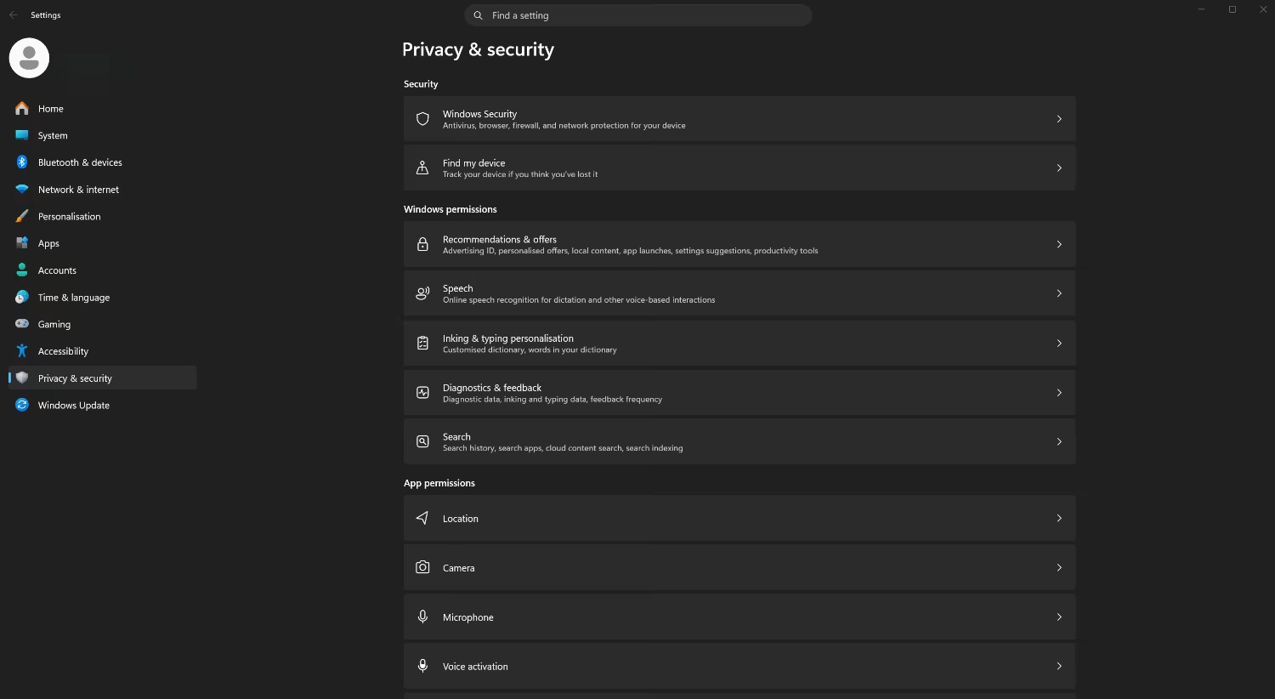Click the user profile avatar

[29, 58]
